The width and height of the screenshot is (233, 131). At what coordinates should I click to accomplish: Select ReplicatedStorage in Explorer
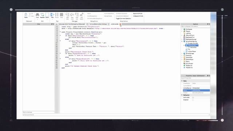(191, 39)
